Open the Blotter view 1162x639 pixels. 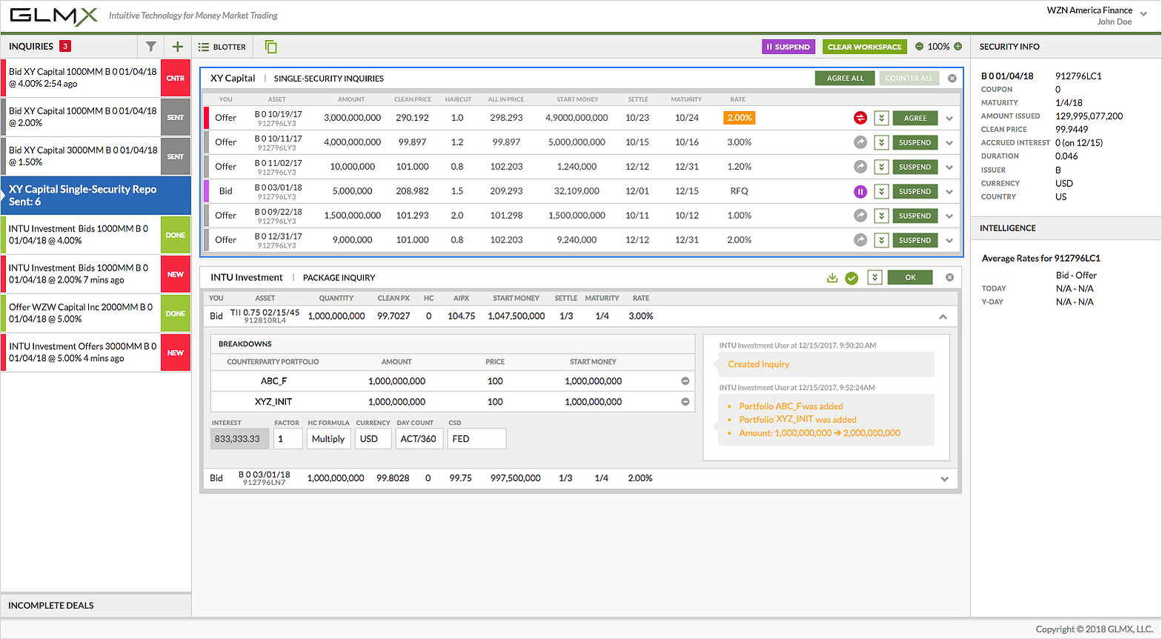pyautogui.click(x=222, y=47)
